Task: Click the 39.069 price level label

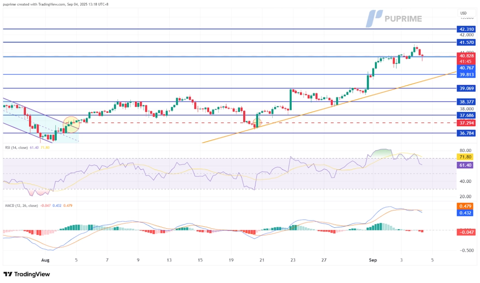Action: tap(466, 88)
